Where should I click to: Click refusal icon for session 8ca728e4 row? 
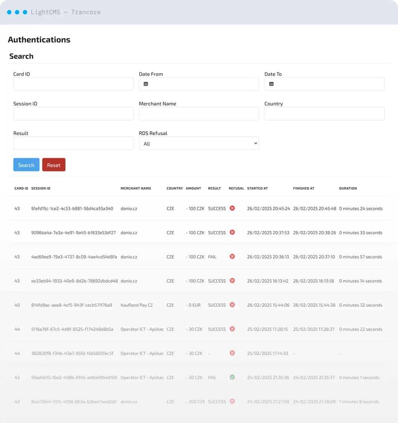(x=232, y=401)
